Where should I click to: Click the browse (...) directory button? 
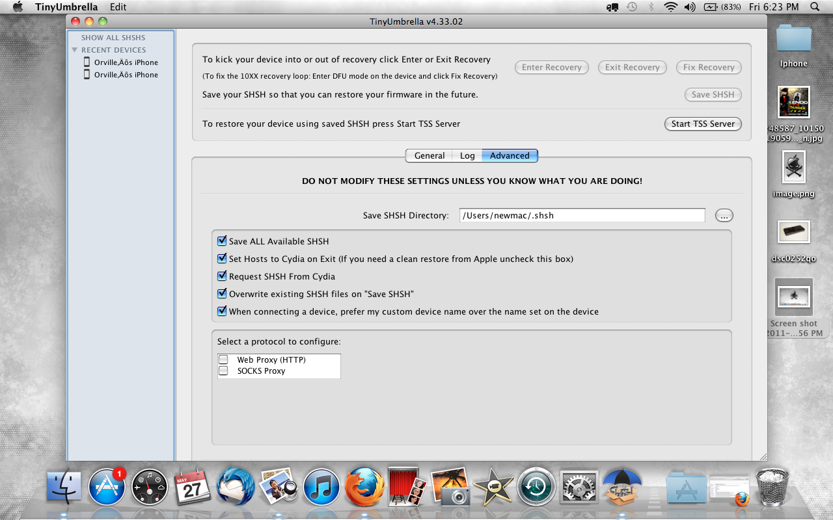(724, 215)
